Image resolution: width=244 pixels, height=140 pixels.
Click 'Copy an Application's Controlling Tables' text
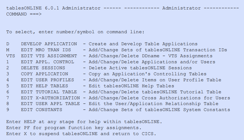[148, 74]
